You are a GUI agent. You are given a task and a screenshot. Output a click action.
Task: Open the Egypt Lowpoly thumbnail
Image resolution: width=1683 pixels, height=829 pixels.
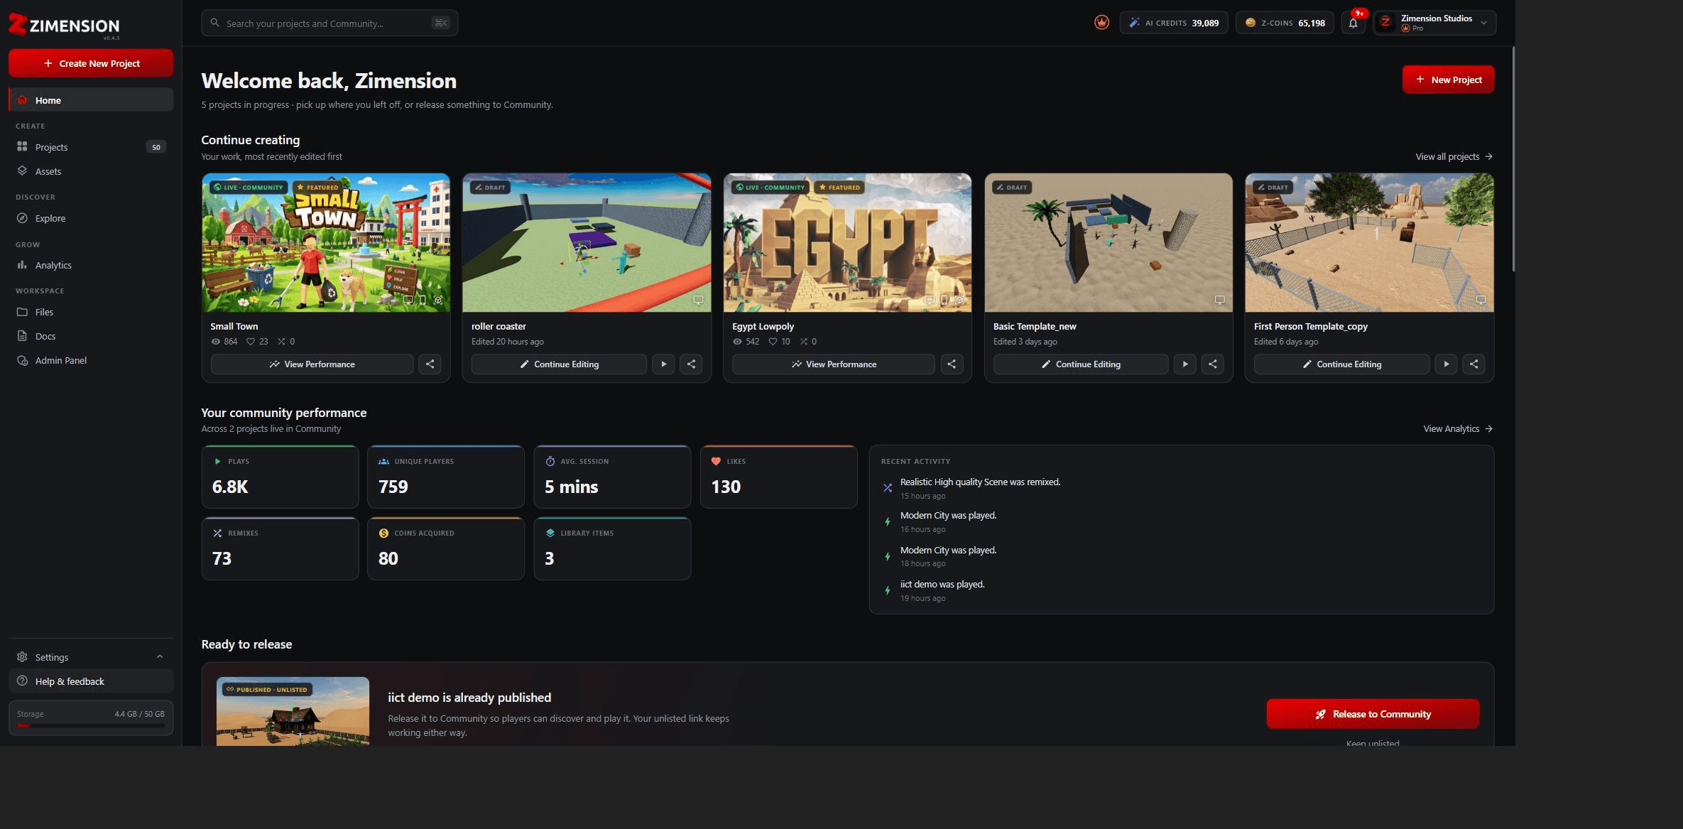click(x=847, y=243)
